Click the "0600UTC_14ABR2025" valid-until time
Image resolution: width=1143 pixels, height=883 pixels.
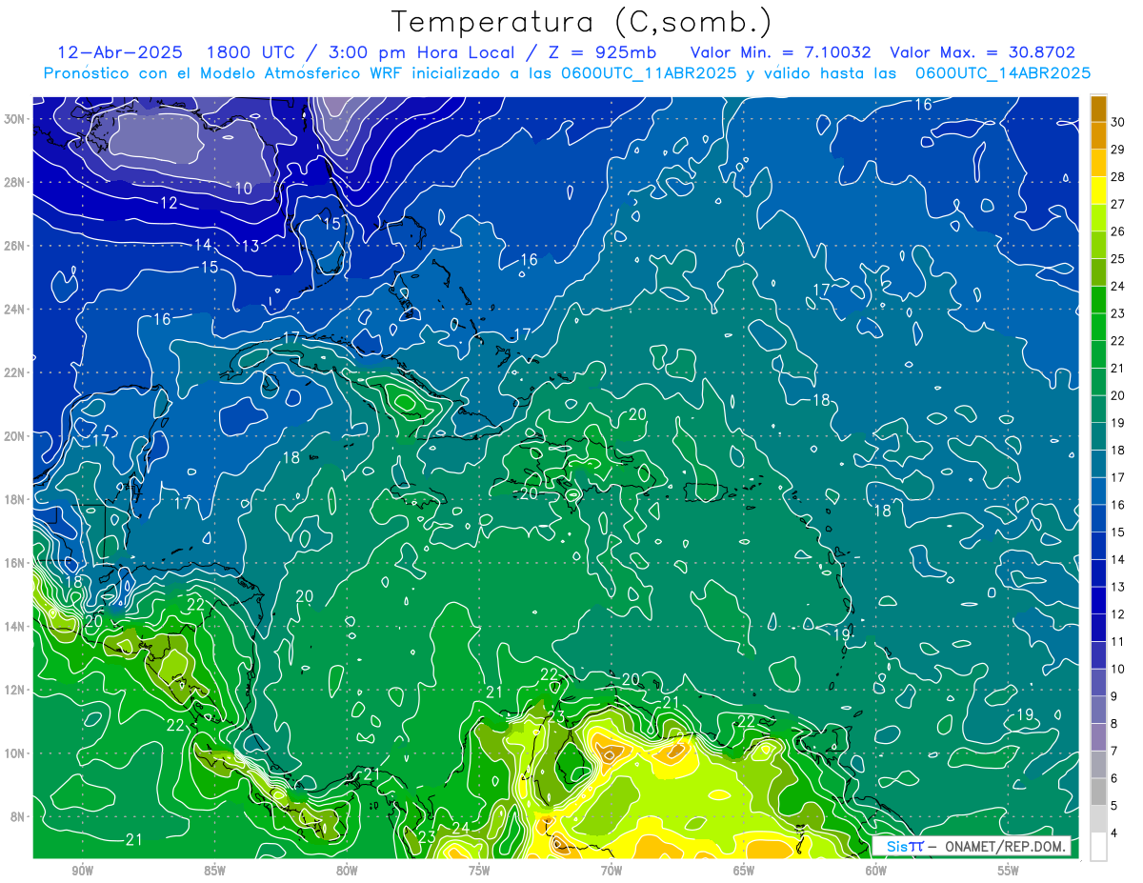(x=1002, y=72)
